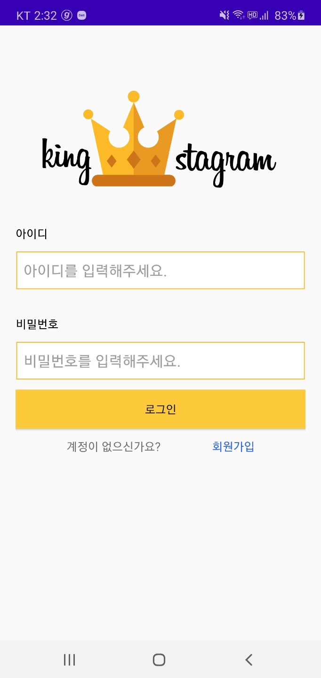Select the 비밀번호 password field
321x678 pixels.
(x=160, y=360)
